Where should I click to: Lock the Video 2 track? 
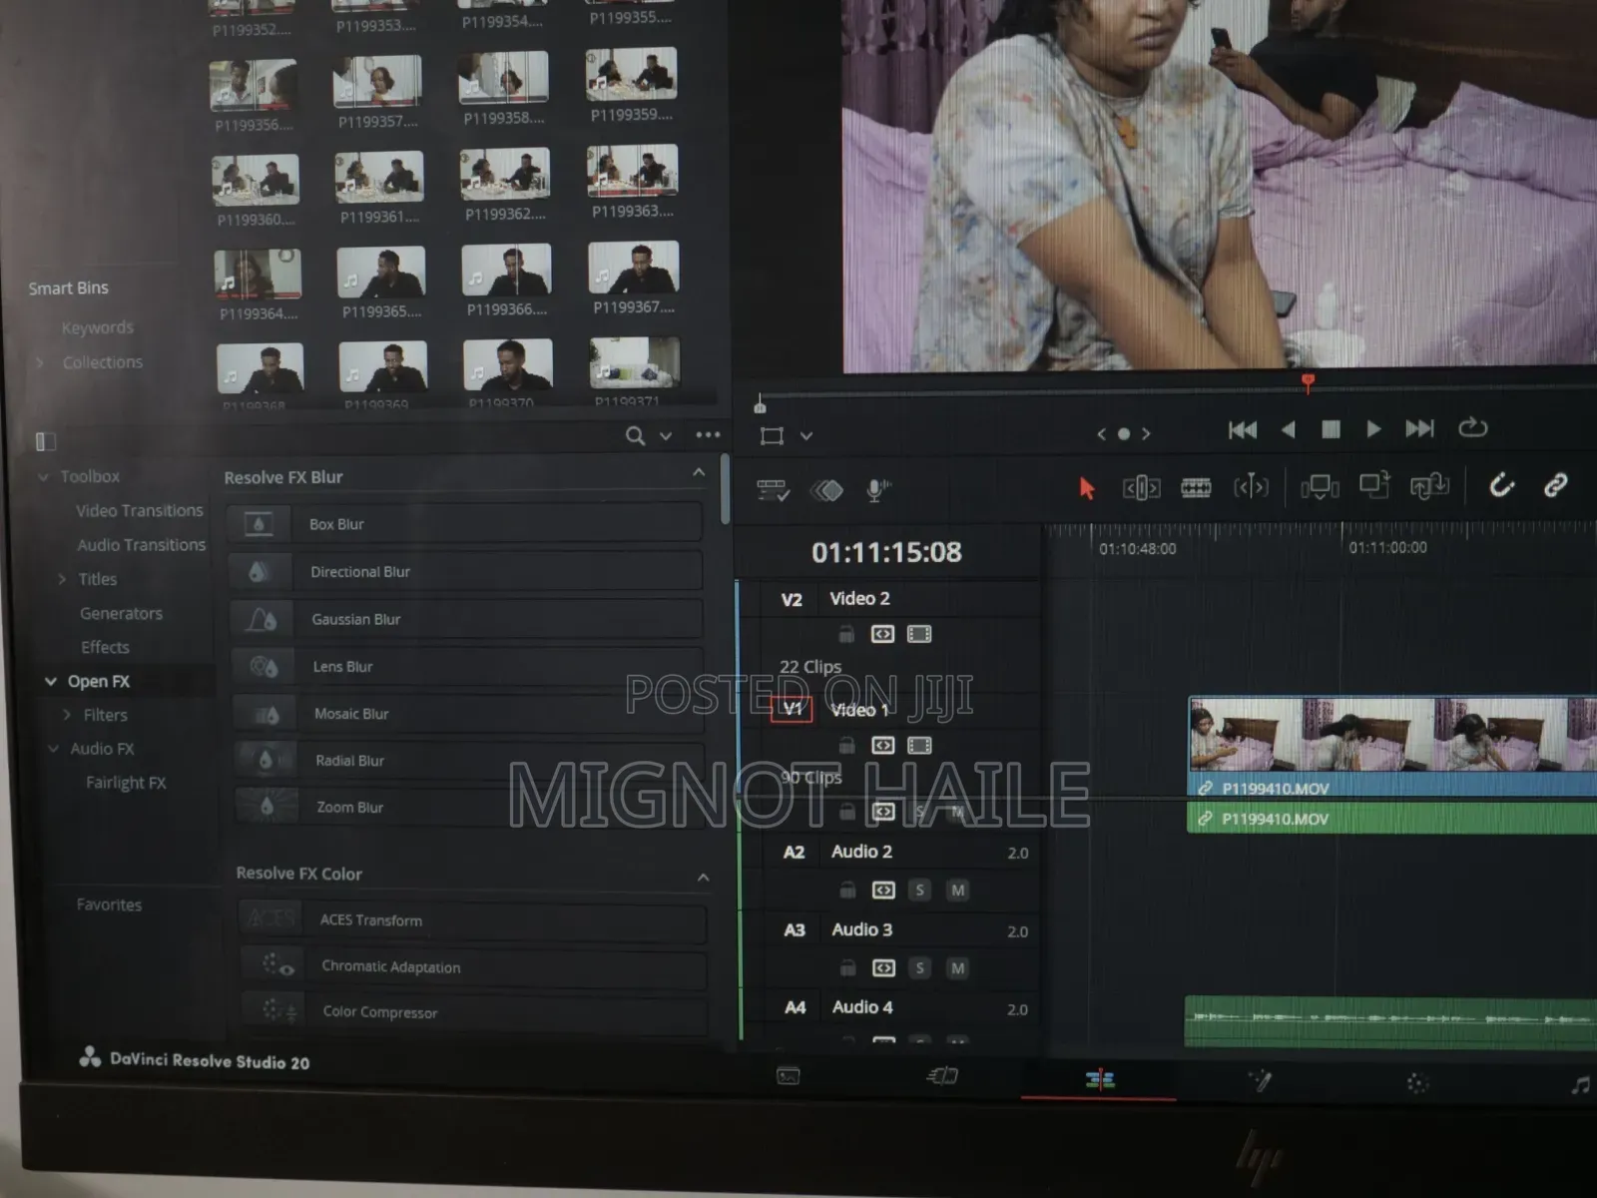point(846,634)
